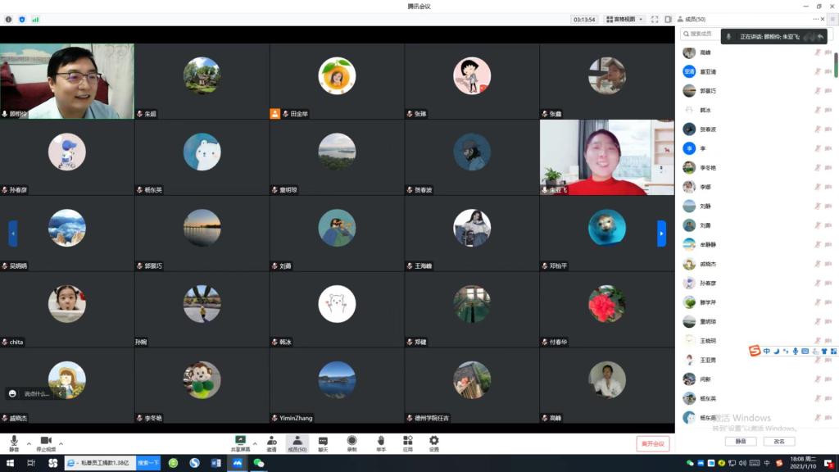The height and width of the screenshot is (472, 839).
Task: Toggle the Stop Video camera button
Action: pos(46,442)
